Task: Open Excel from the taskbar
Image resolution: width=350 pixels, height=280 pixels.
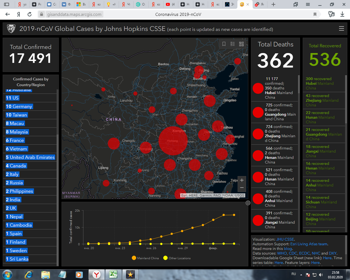Action: tap(113, 274)
